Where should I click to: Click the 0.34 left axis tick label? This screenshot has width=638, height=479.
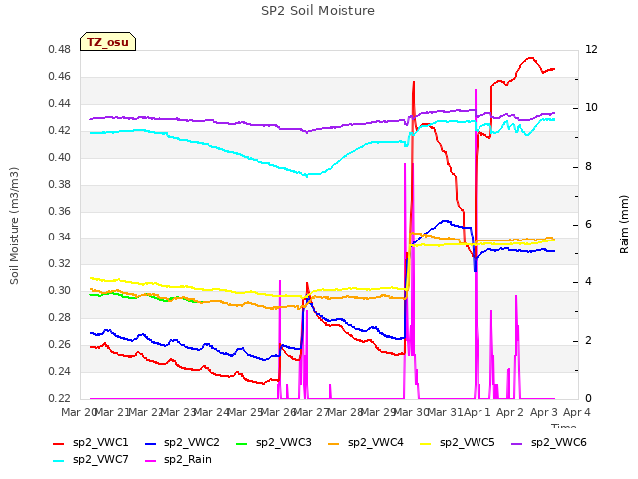click(60, 238)
